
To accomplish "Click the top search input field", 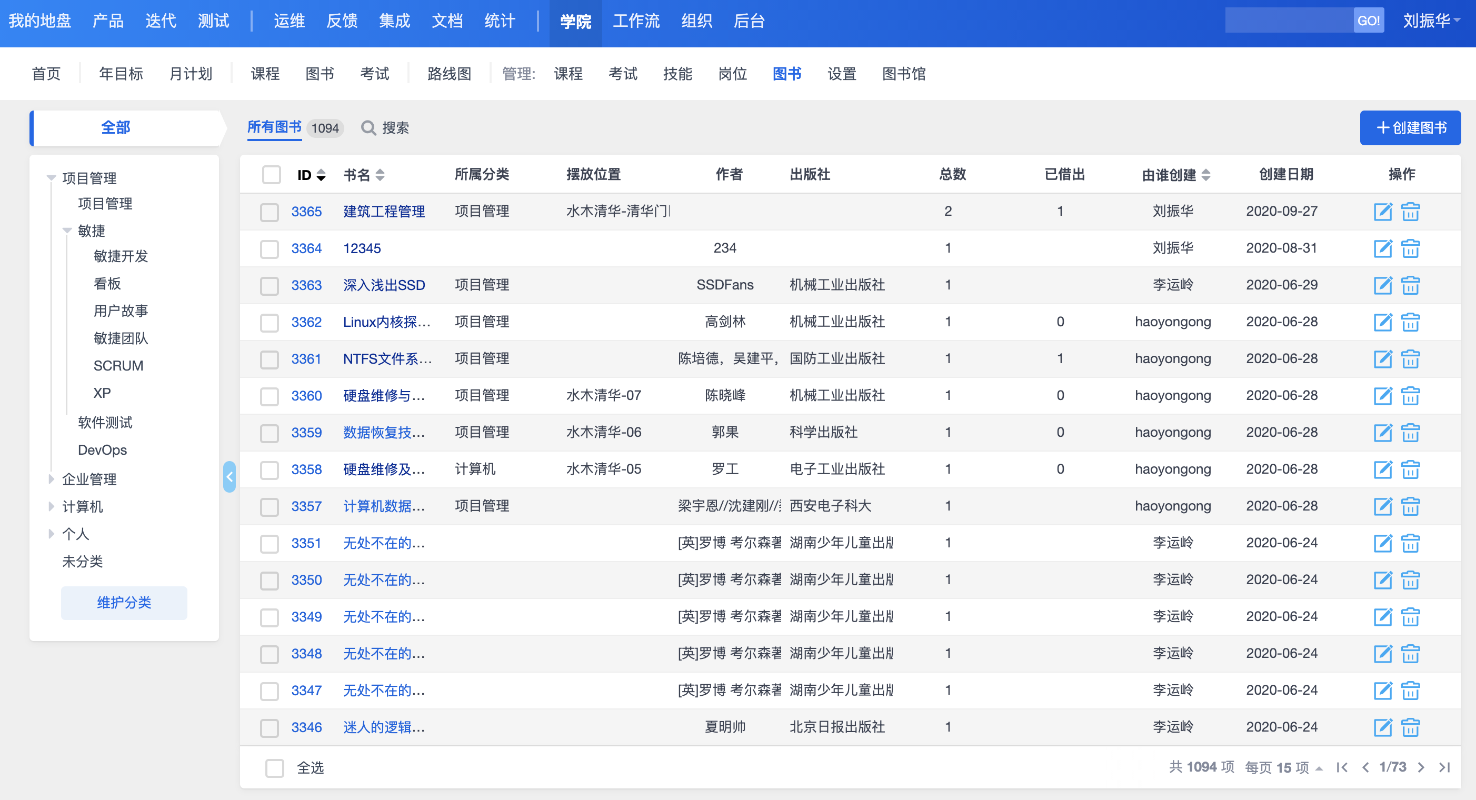I will pyautogui.click(x=1289, y=21).
